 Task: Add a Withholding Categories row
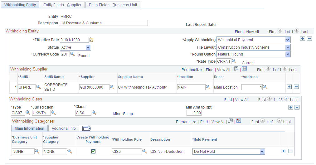click(284, 151)
